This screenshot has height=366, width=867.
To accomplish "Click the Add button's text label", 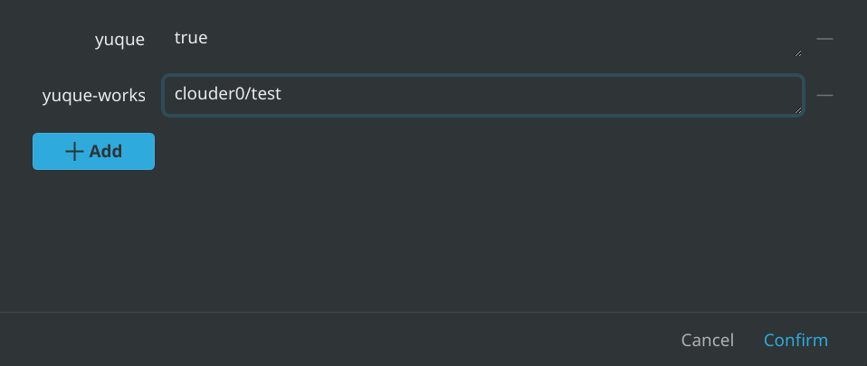I will [x=106, y=152].
